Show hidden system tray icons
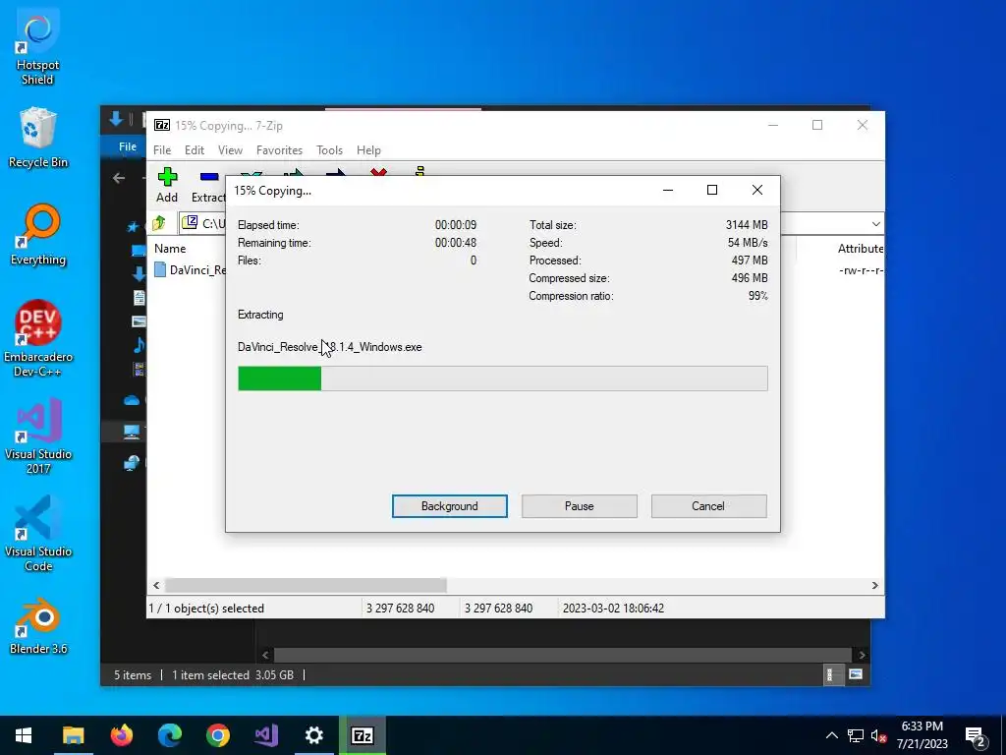This screenshot has height=755, width=1006. [x=831, y=735]
